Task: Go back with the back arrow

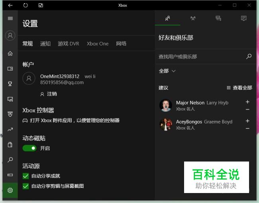Action: (x=10, y=6)
